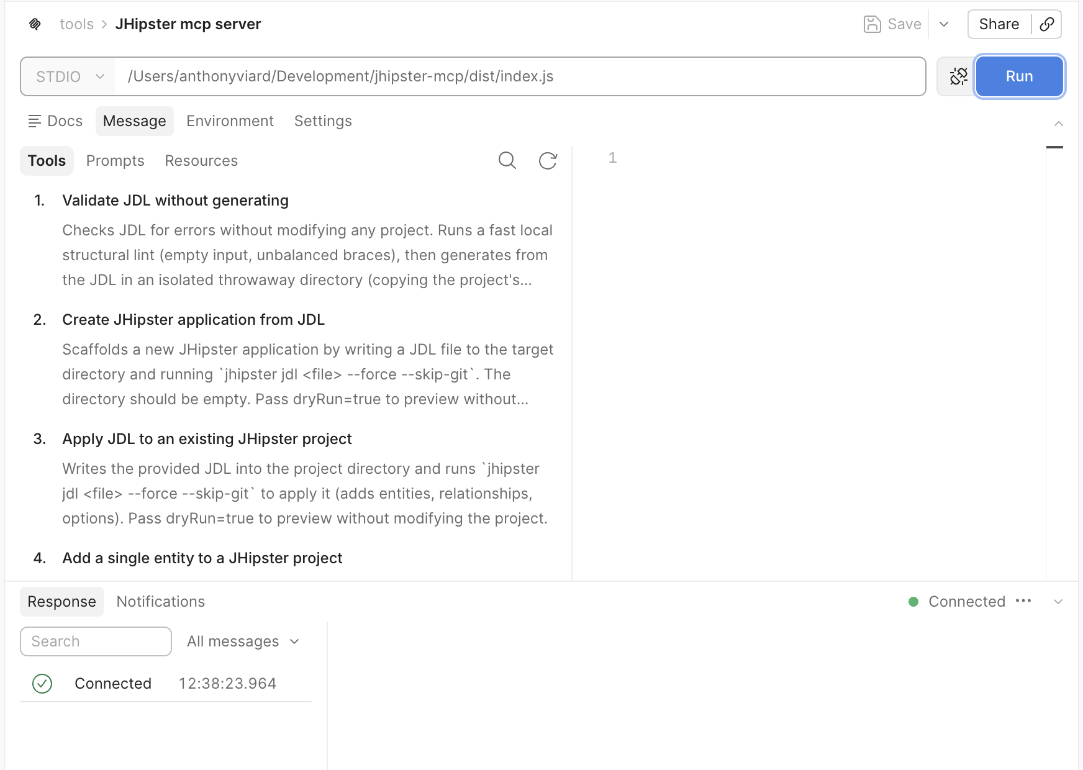The image size is (1083, 770).
Task: Click the tools breadcrumb link
Action: [x=76, y=24]
